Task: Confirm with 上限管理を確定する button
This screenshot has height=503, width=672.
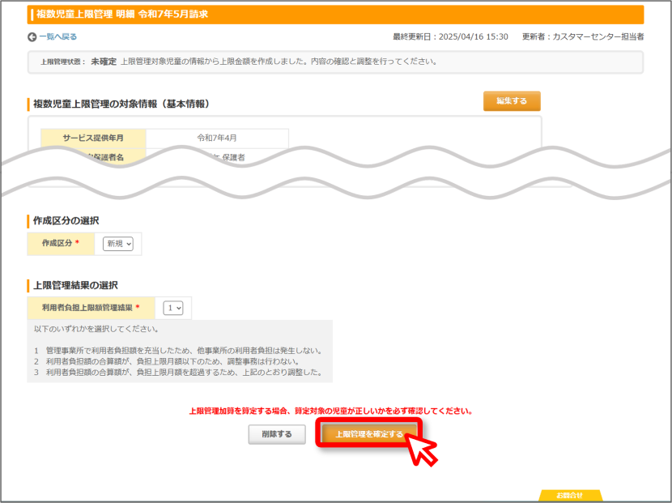Action: 369,434
